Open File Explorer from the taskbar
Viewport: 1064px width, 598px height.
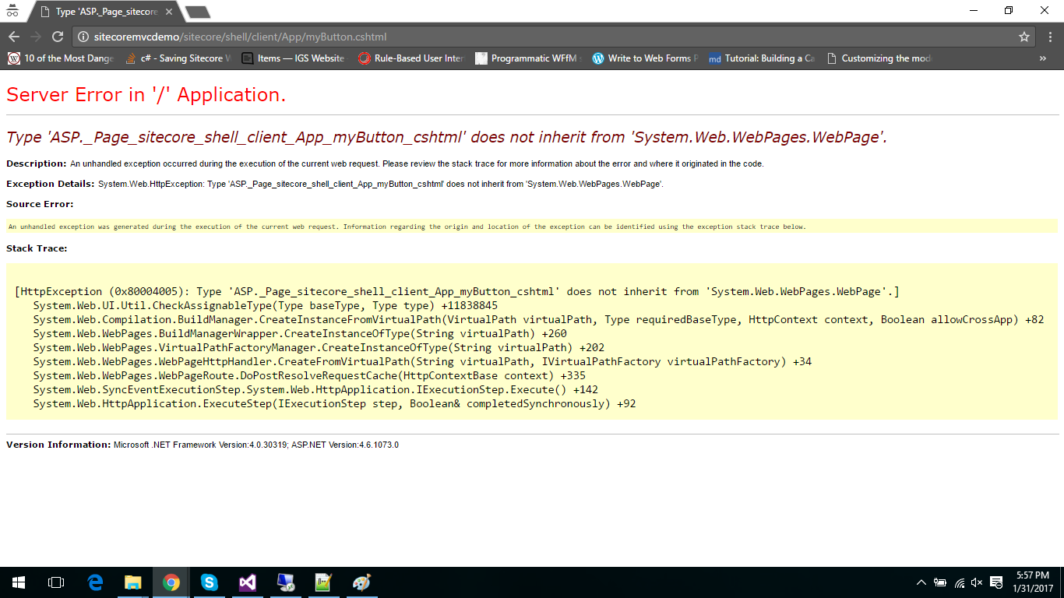tap(133, 582)
